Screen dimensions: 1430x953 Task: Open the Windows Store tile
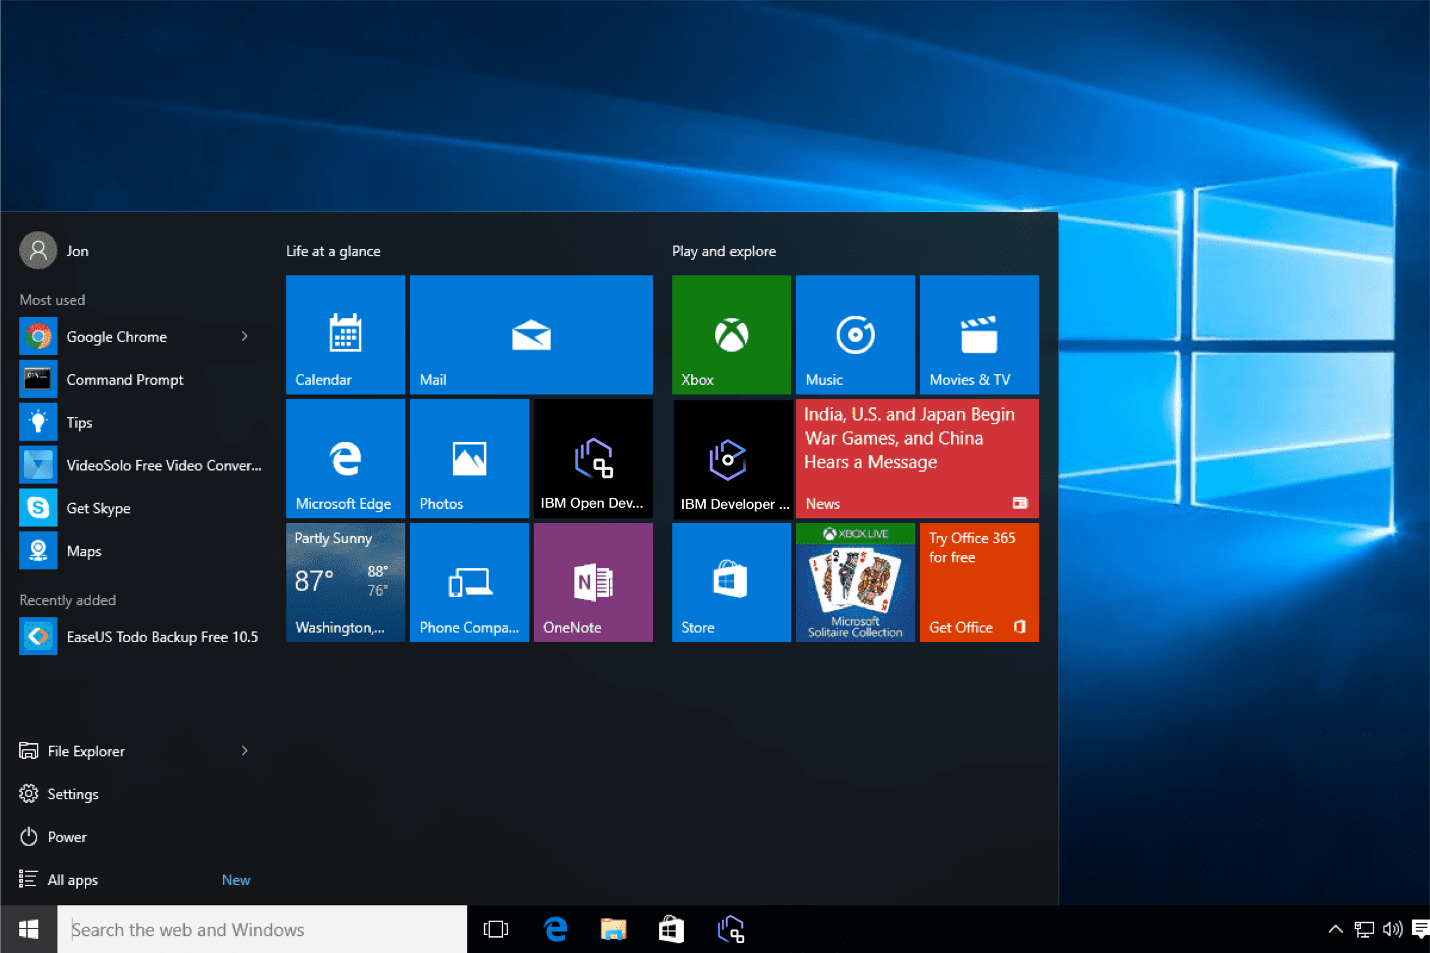click(731, 580)
